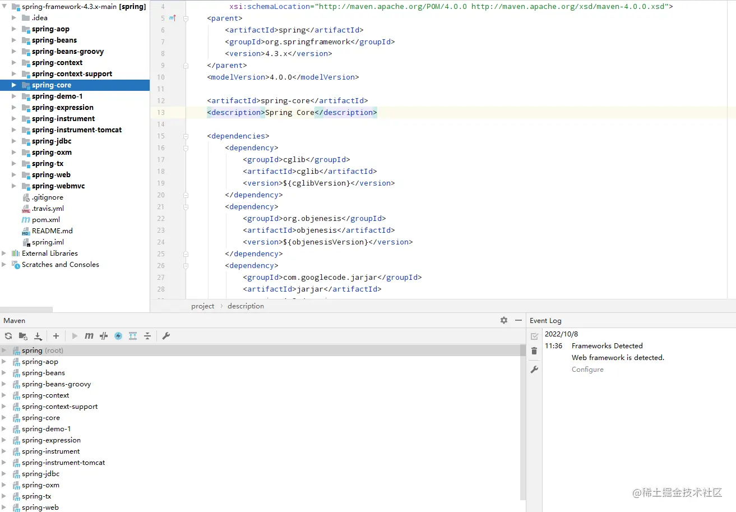Clear Event Log with trash icon
This screenshot has height=512, width=736.
534,351
